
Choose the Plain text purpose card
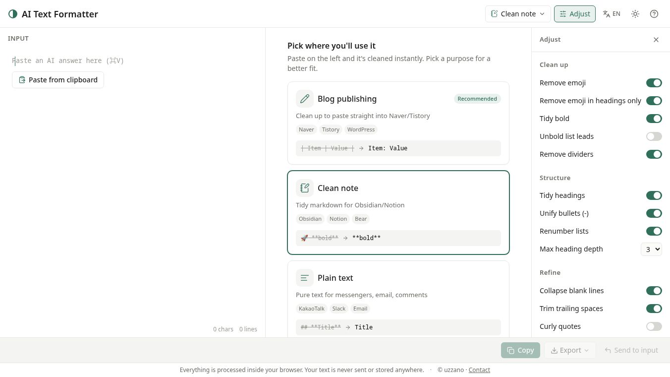tap(398, 299)
